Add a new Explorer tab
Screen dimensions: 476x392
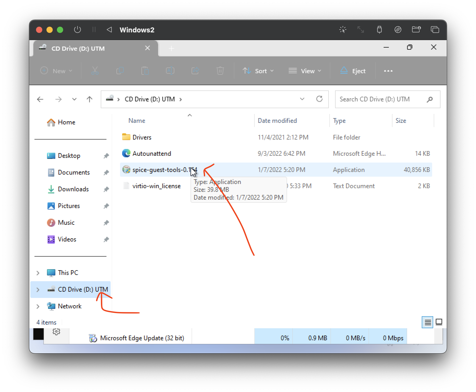171,48
